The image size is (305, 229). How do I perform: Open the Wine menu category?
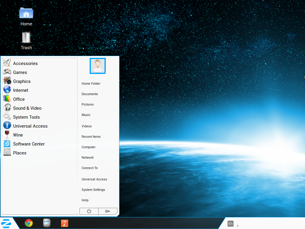18,135
